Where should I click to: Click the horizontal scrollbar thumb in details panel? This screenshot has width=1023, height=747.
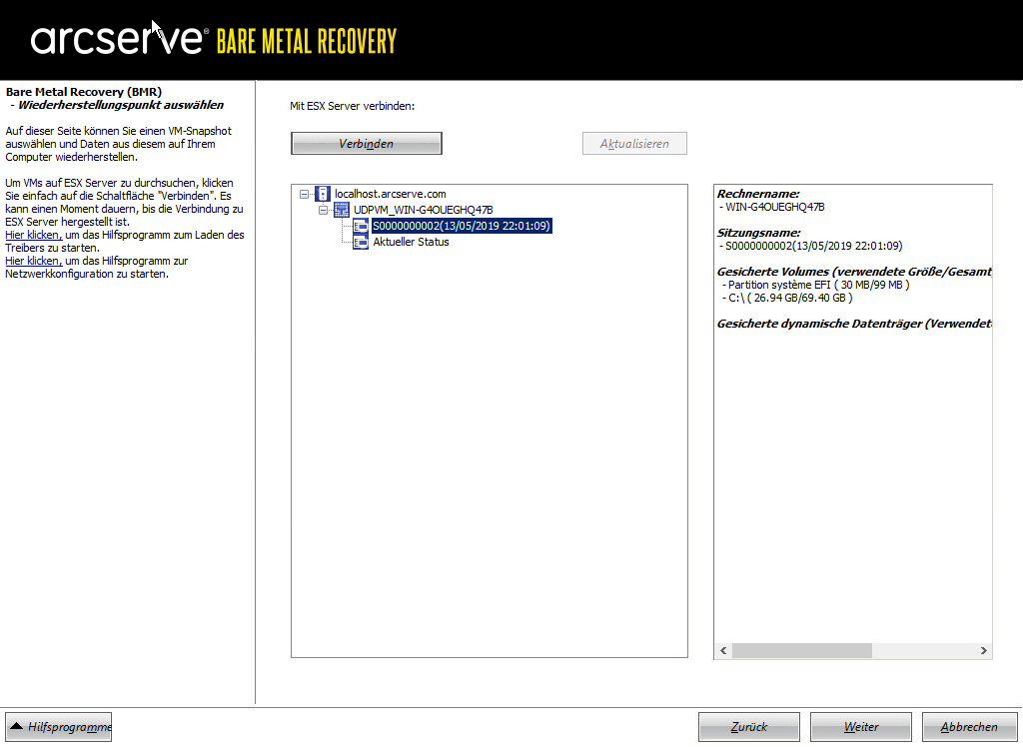click(802, 650)
